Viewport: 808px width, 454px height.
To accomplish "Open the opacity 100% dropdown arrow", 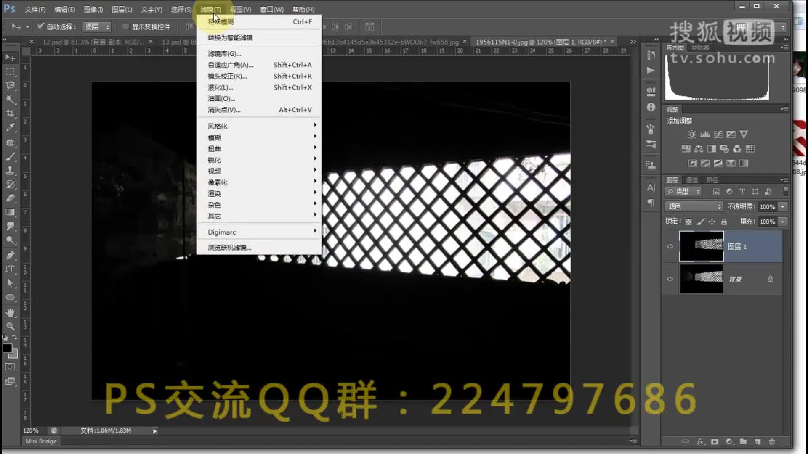I will click(783, 206).
